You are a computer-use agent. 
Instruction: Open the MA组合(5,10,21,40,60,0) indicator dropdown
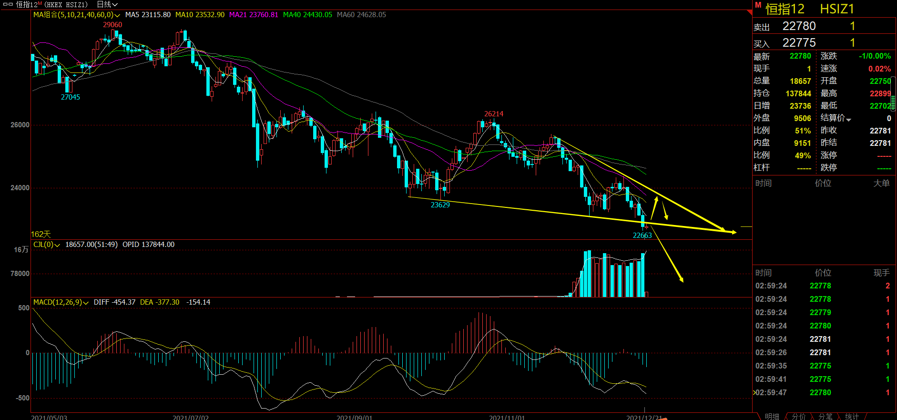[x=117, y=15]
